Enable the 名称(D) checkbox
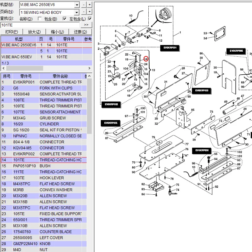Image resolution: width=252 pixels, height=252 pixels. point(40,19)
